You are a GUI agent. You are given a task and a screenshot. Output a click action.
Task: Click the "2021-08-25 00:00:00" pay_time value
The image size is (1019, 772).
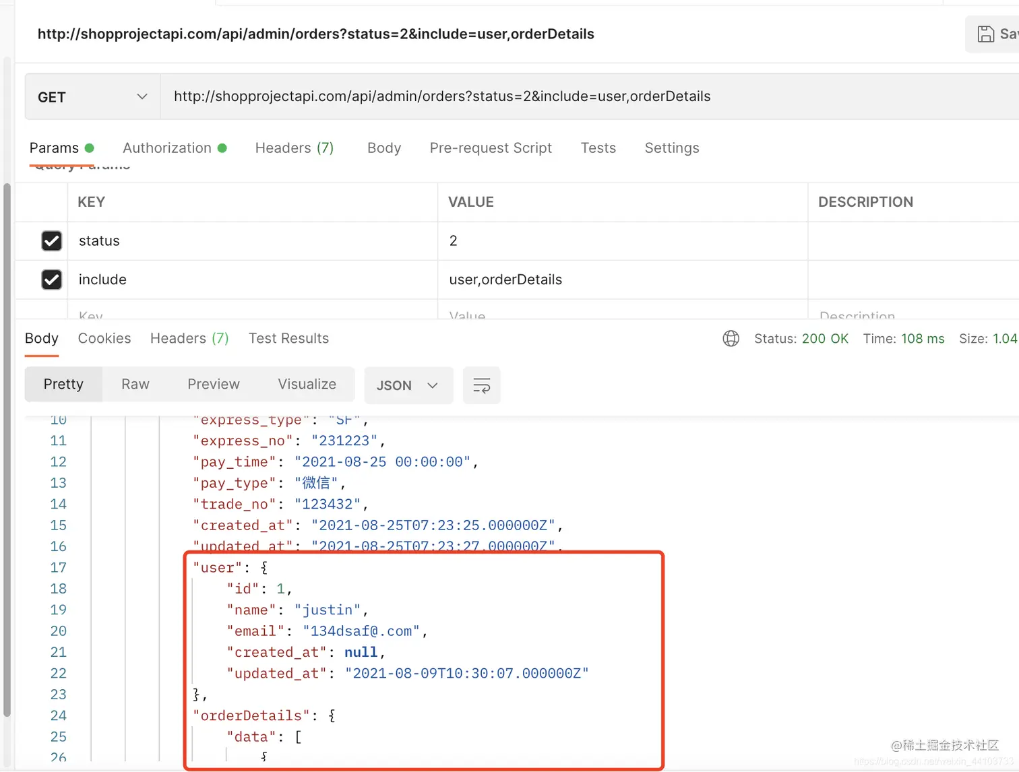click(382, 462)
